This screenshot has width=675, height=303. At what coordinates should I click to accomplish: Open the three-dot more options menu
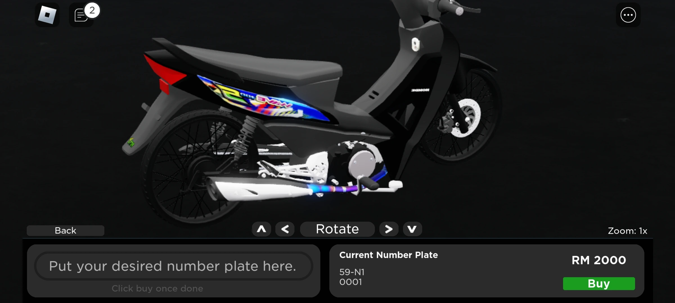pyautogui.click(x=628, y=15)
